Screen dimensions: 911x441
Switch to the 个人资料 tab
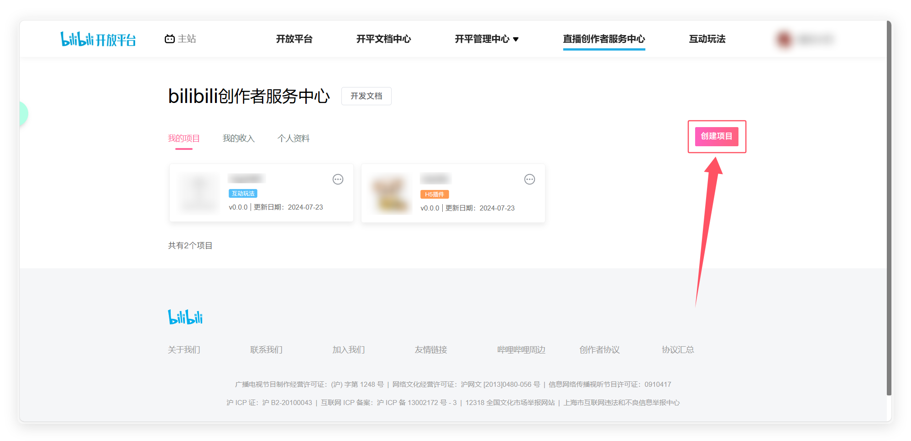[x=293, y=138]
